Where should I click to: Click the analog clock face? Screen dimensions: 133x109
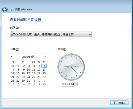tap(71, 67)
